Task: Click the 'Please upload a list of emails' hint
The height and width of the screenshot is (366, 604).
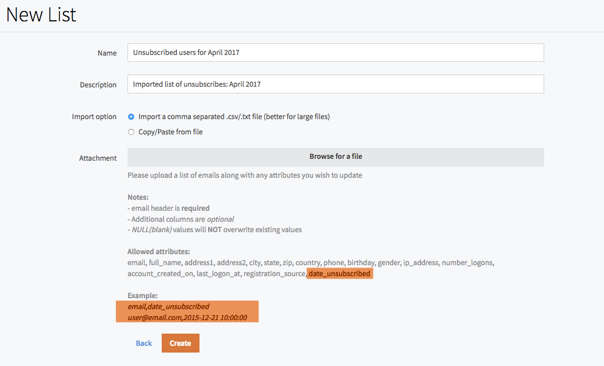Action: [x=245, y=175]
